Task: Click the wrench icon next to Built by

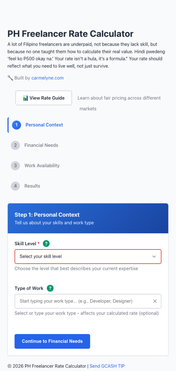Action: [x=10, y=78]
